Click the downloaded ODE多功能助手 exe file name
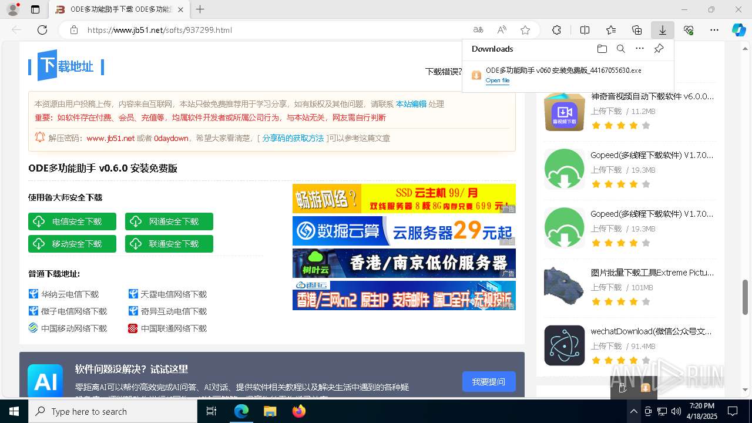This screenshot has height=423, width=752. (563, 70)
